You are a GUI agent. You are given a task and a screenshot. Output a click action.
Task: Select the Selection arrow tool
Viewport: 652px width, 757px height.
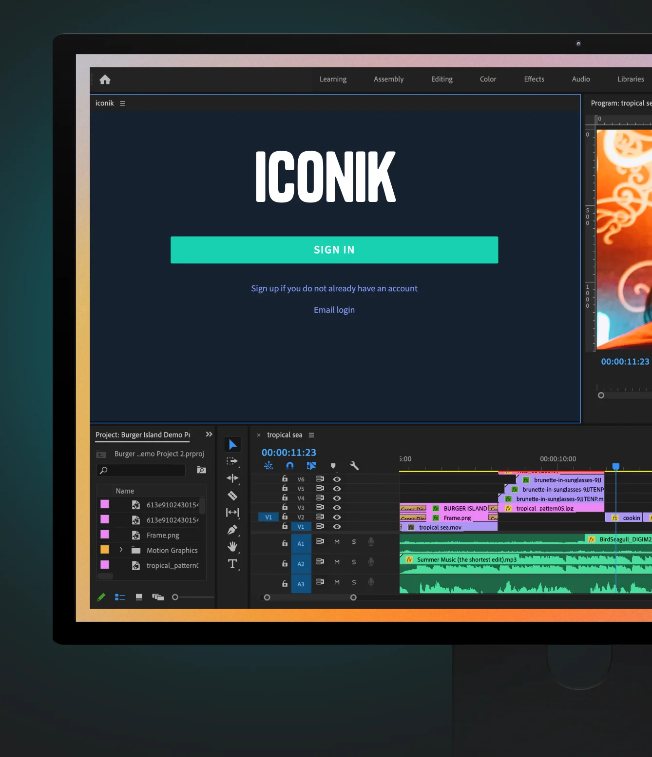click(232, 445)
